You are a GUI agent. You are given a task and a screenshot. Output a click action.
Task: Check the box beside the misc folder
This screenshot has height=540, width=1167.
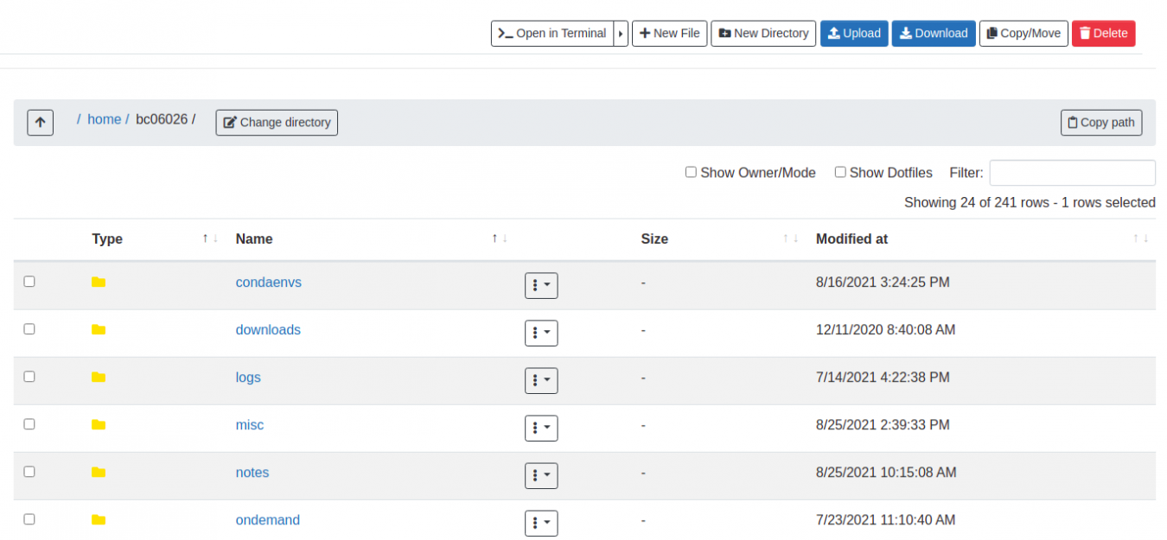29,424
